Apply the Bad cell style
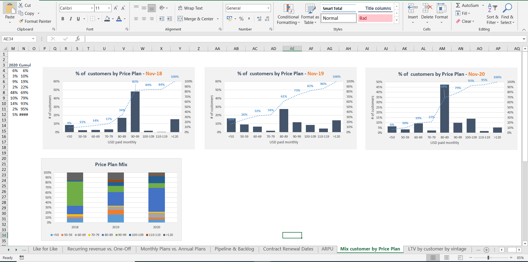The width and height of the screenshot is (528, 262). (x=375, y=18)
